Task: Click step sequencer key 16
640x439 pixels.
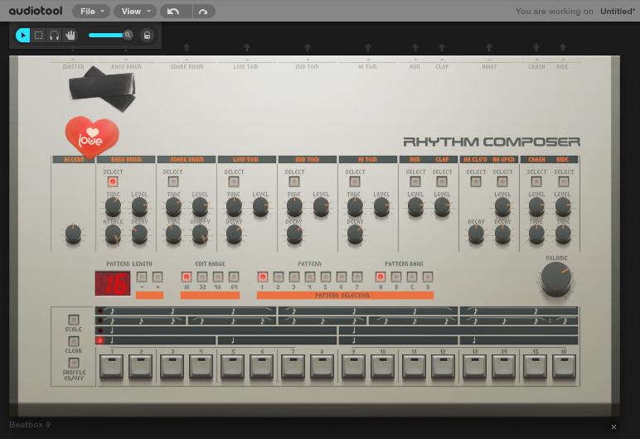Action: pos(564,366)
